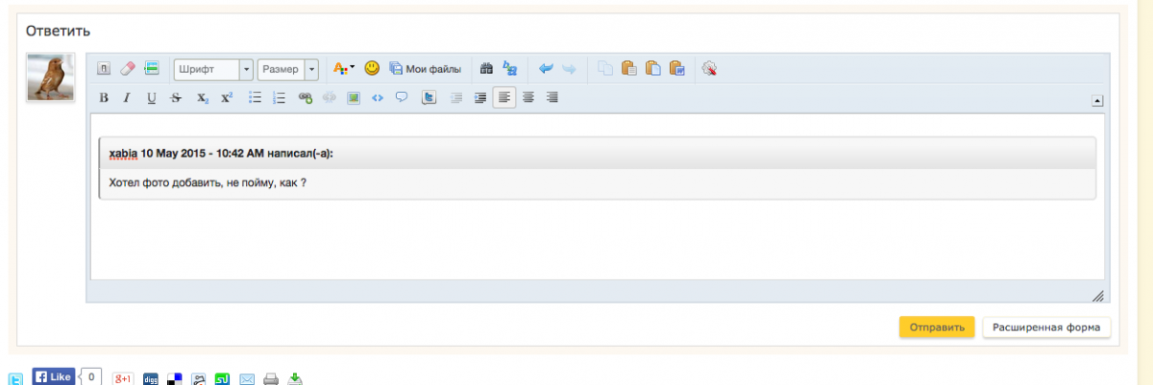
Task: Click the decrease indent icon
Action: (456, 98)
